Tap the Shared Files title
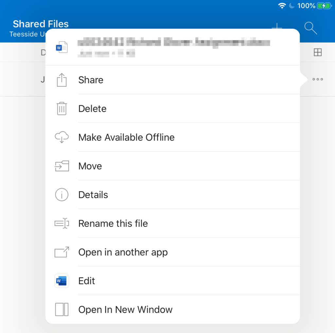This screenshot has width=335, height=333. click(41, 24)
